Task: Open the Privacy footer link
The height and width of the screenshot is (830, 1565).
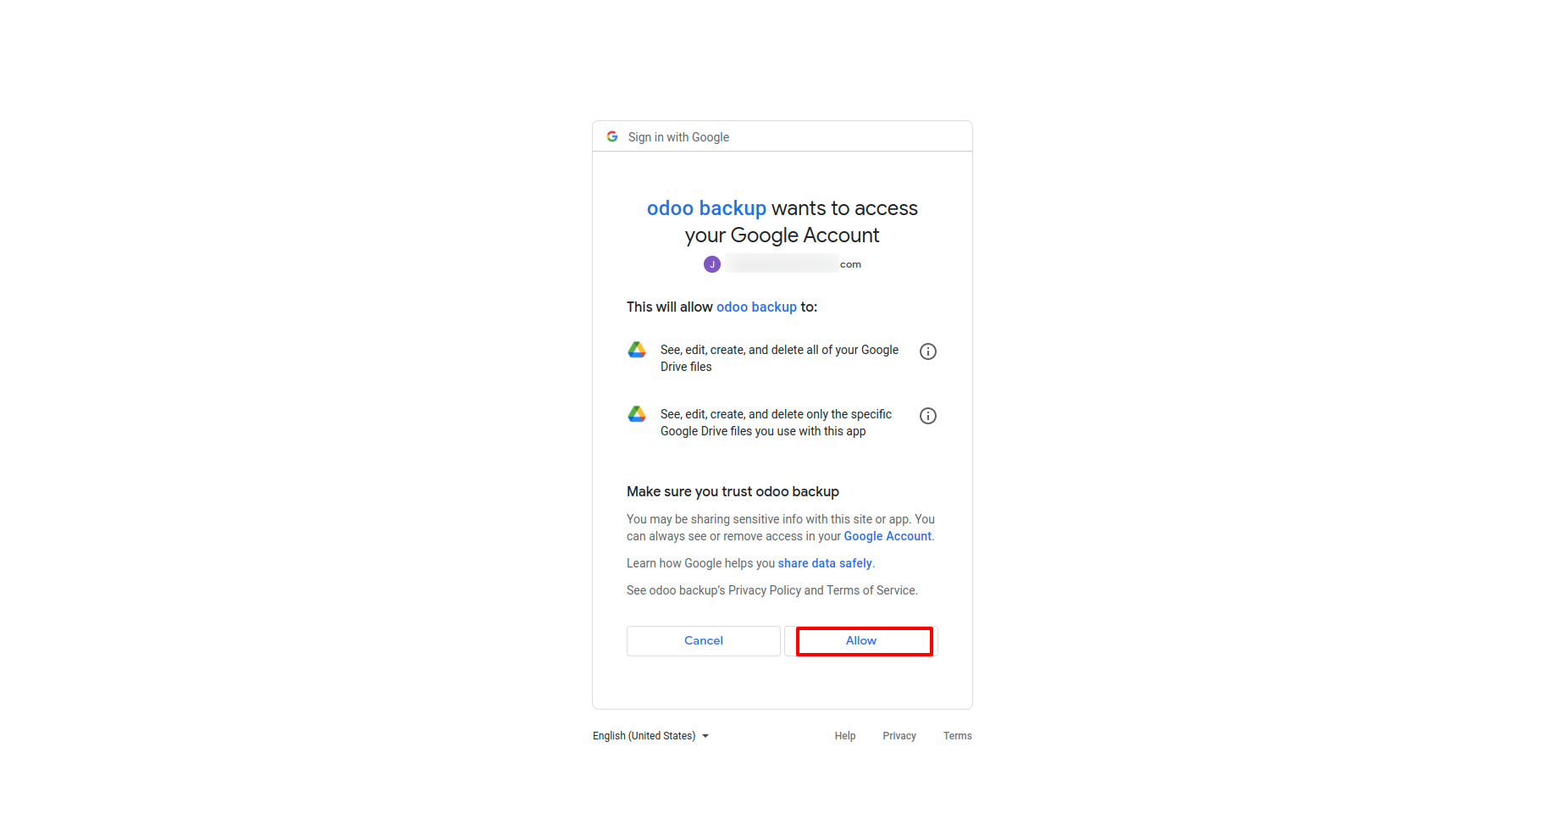Action: click(x=899, y=736)
